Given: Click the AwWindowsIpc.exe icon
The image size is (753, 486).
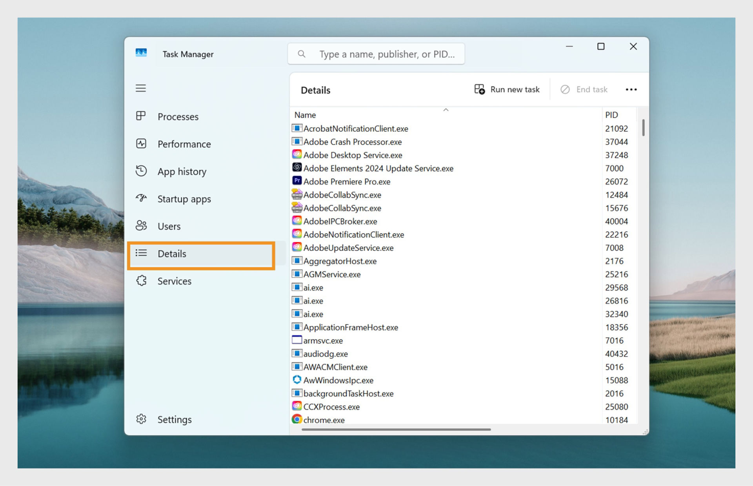Looking at the screenshot, I should [x=297, y=379].
